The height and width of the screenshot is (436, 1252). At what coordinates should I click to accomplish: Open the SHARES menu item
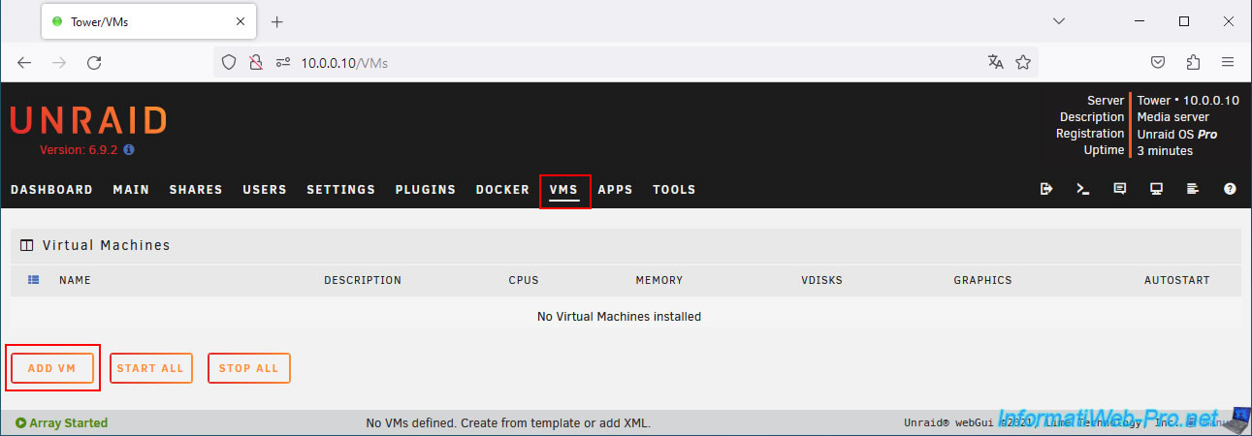click(x=196, y=190)
